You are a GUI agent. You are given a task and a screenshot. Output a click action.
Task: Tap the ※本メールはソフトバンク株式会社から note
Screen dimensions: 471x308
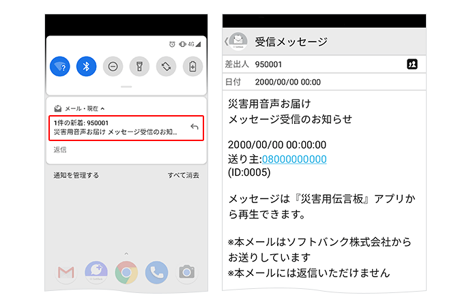tap(319, 242)
